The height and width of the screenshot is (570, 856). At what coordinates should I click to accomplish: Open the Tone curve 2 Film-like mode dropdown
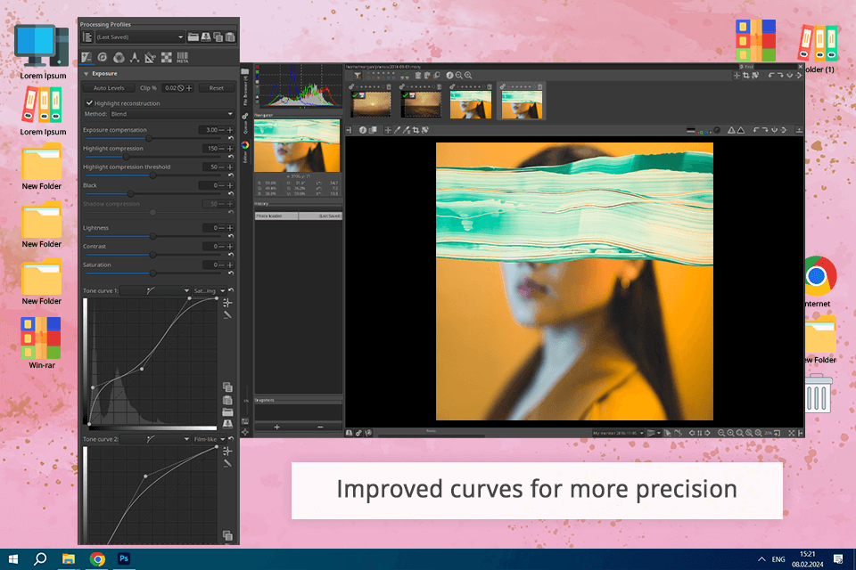209,439
